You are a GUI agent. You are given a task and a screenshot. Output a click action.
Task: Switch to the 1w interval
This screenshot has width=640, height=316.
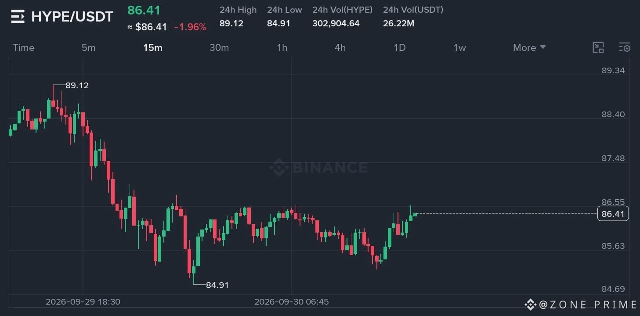click(459, 47)
